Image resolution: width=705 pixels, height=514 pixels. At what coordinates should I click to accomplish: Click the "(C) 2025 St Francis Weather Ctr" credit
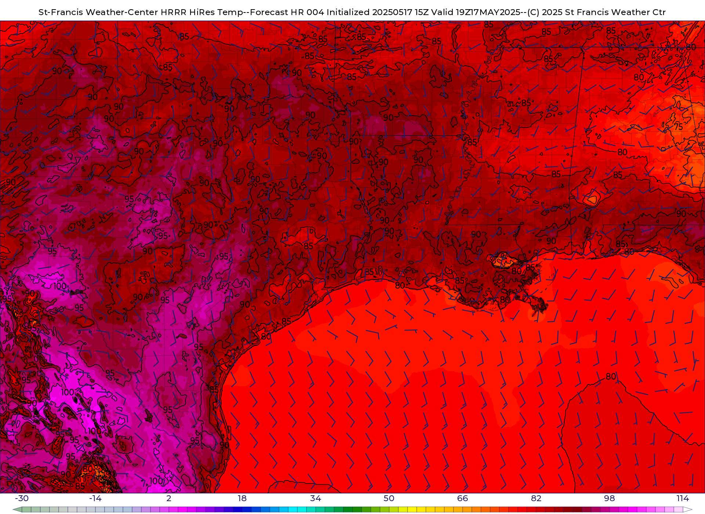596,12
